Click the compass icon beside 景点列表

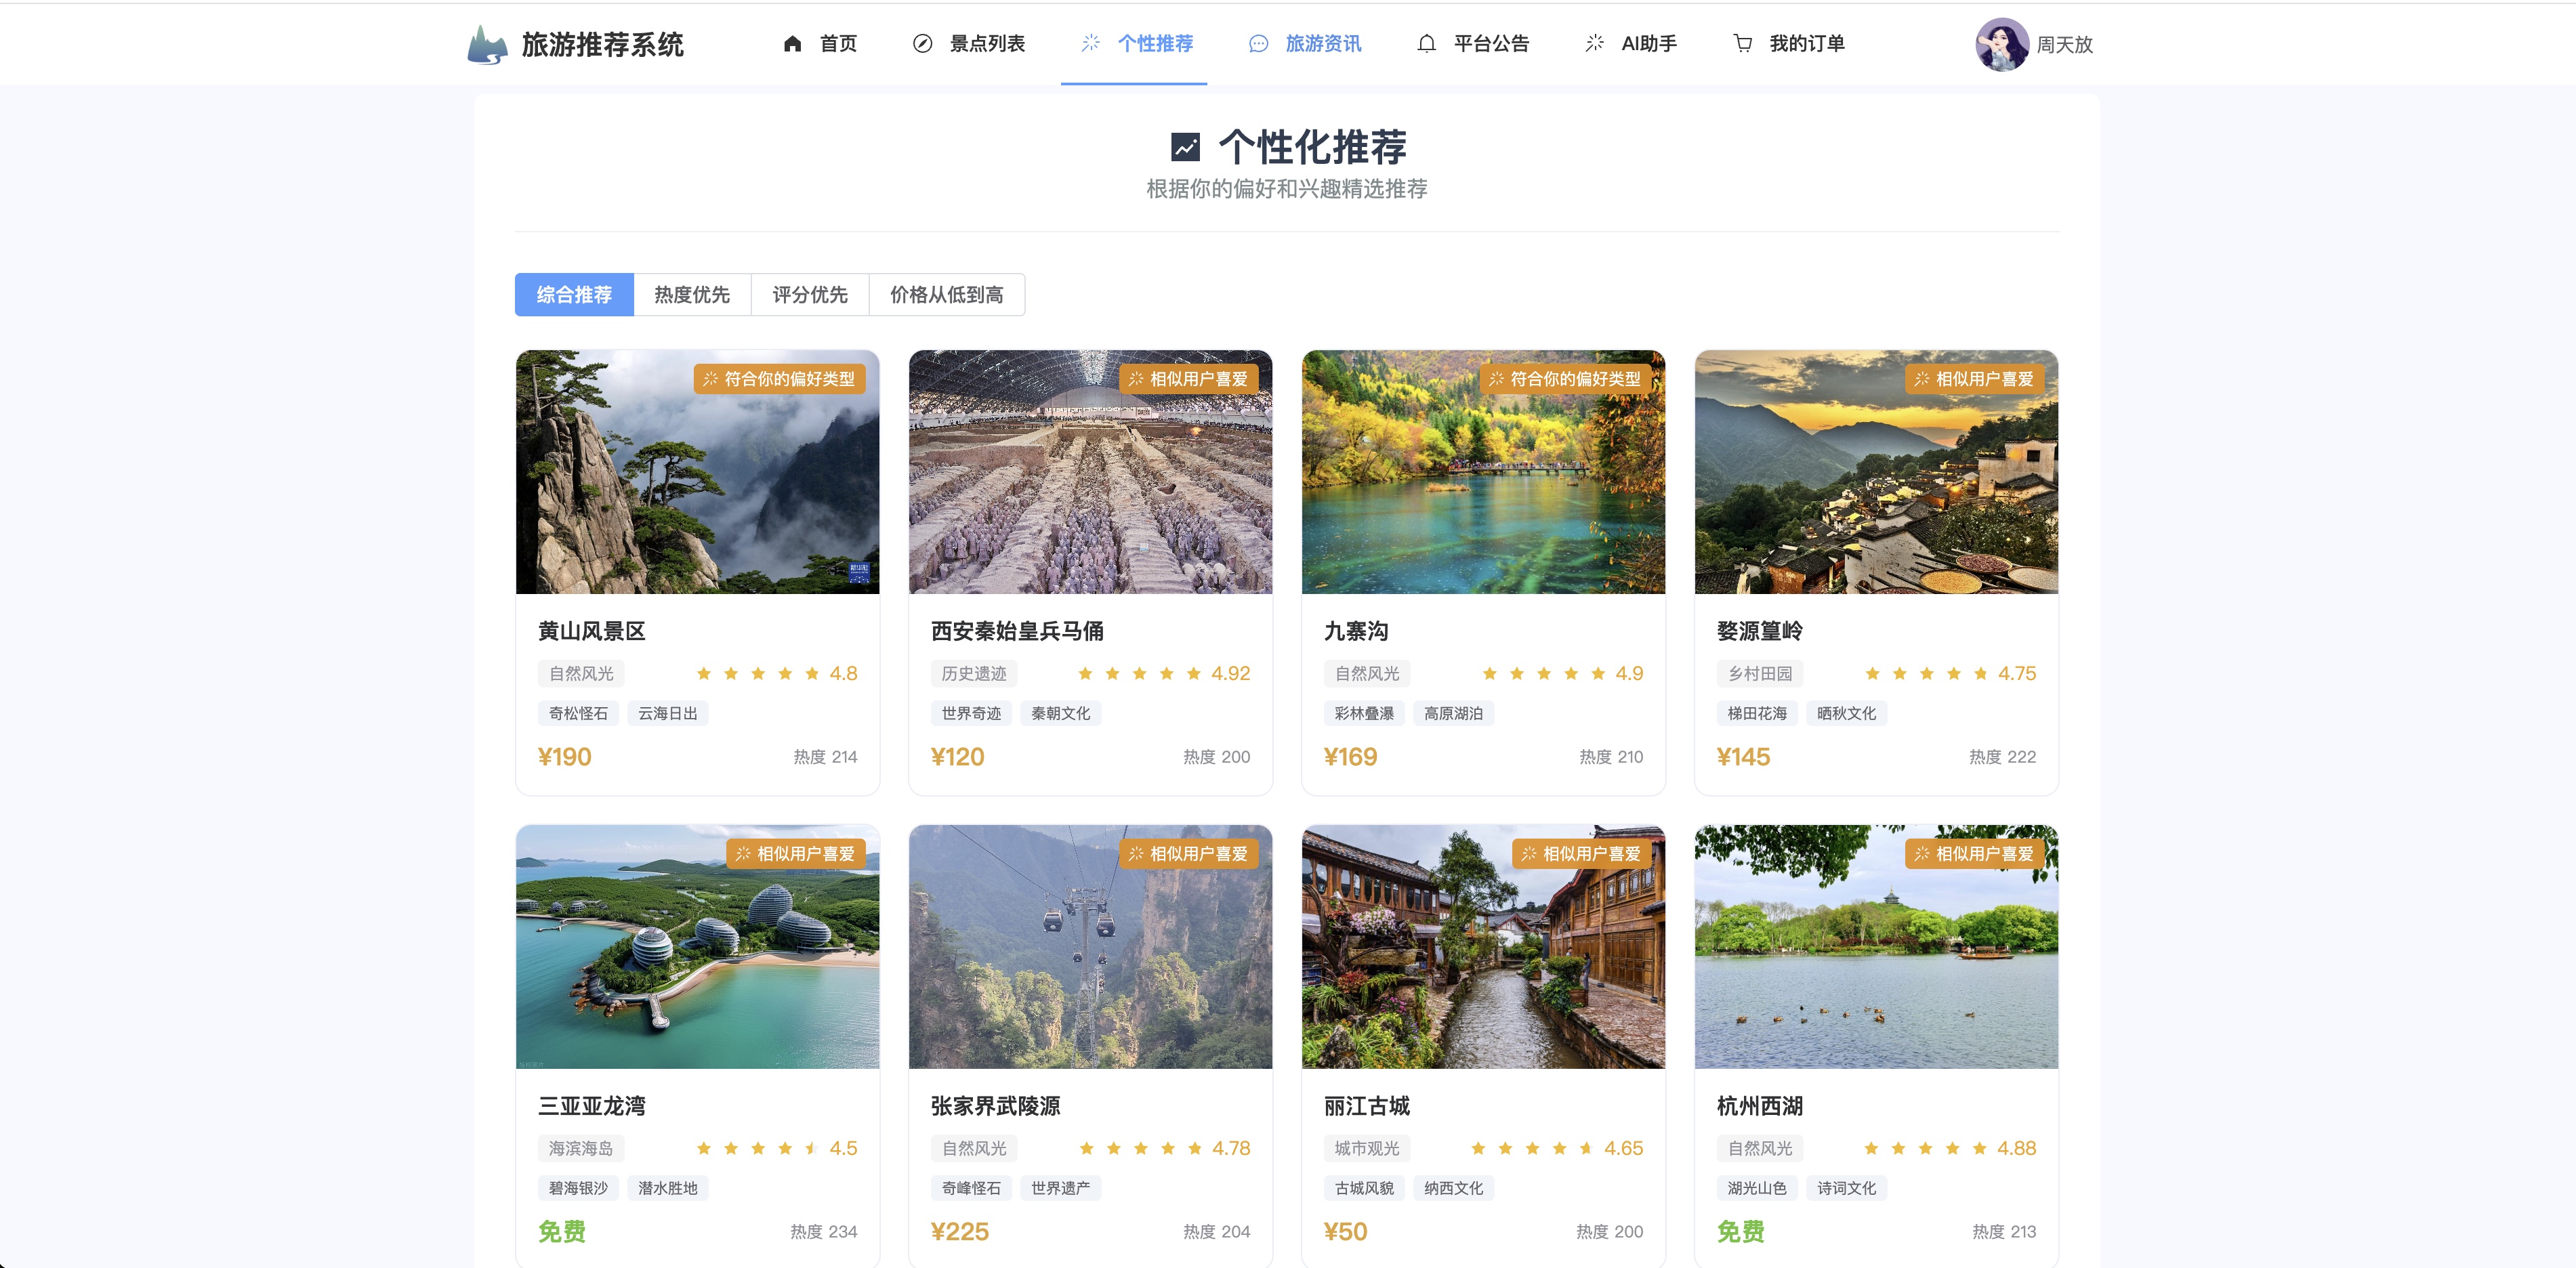(x=922, y=44)
